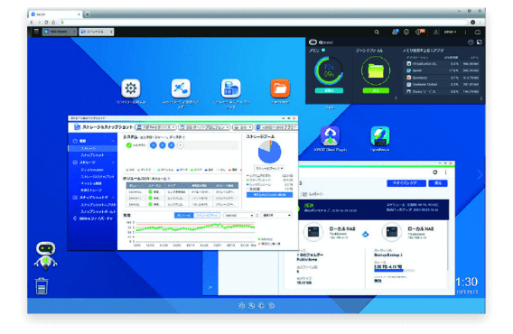Image resolution: width=513 pixels, height=334 pixels.
Task: Select the Volume tab above usage chart
Action: click(184, 215)
